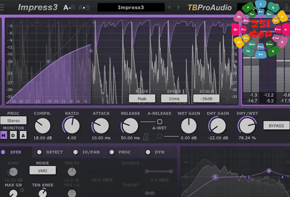This screenshot has height=197, width=290.
Task: Toggle the delta monitor button
Action: click(23, 135)
